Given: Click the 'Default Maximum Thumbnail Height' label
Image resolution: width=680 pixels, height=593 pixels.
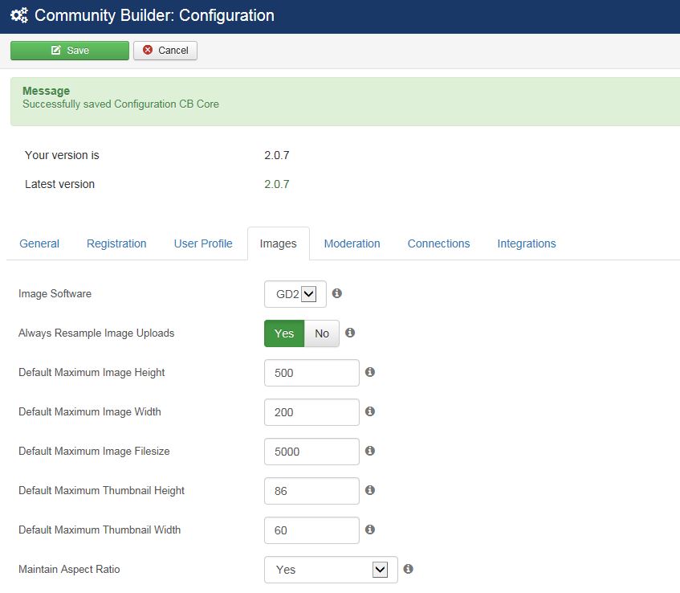Looking at the screenshot, I should (x=101, y=490).
